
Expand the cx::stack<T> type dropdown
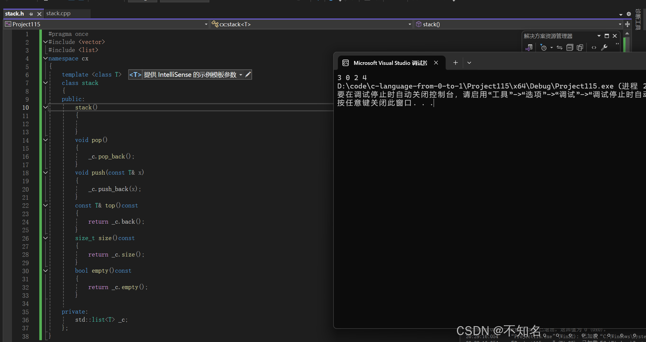click(x=410, y=24)
